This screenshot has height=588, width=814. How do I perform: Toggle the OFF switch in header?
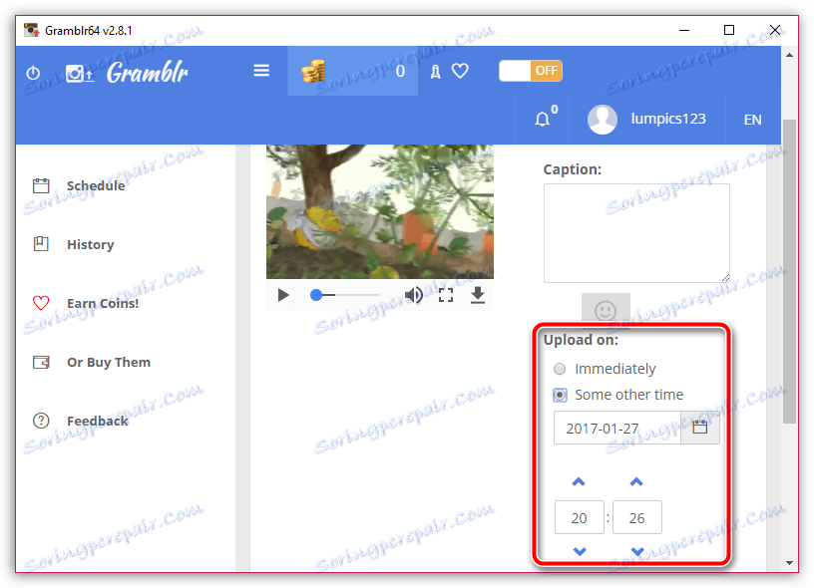[531, 71]
